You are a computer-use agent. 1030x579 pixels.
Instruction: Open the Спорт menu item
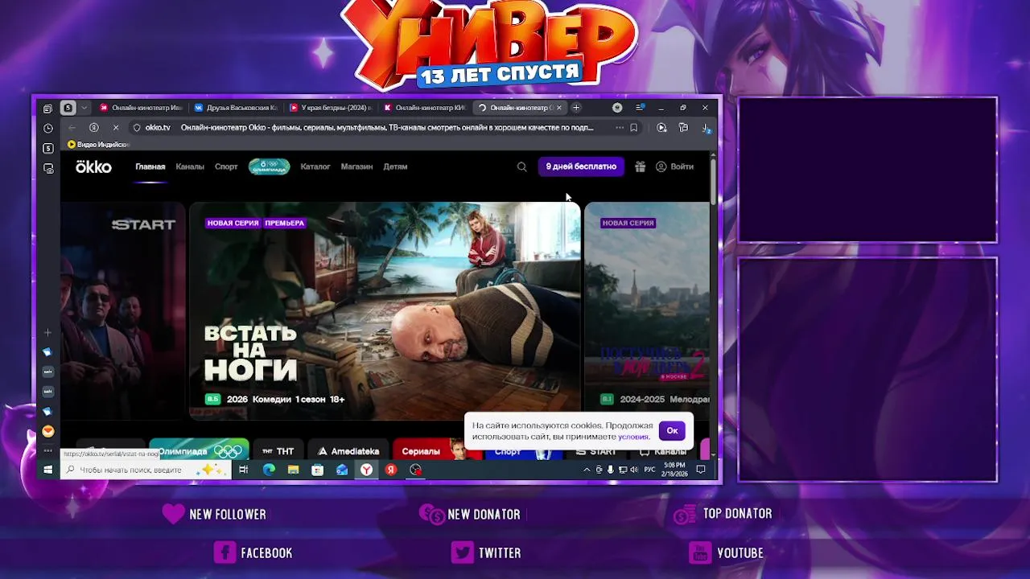tap(226, 166)
